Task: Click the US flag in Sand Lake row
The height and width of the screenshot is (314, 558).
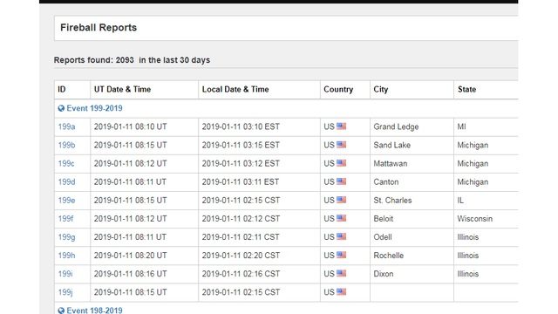Action: [341, 145]
